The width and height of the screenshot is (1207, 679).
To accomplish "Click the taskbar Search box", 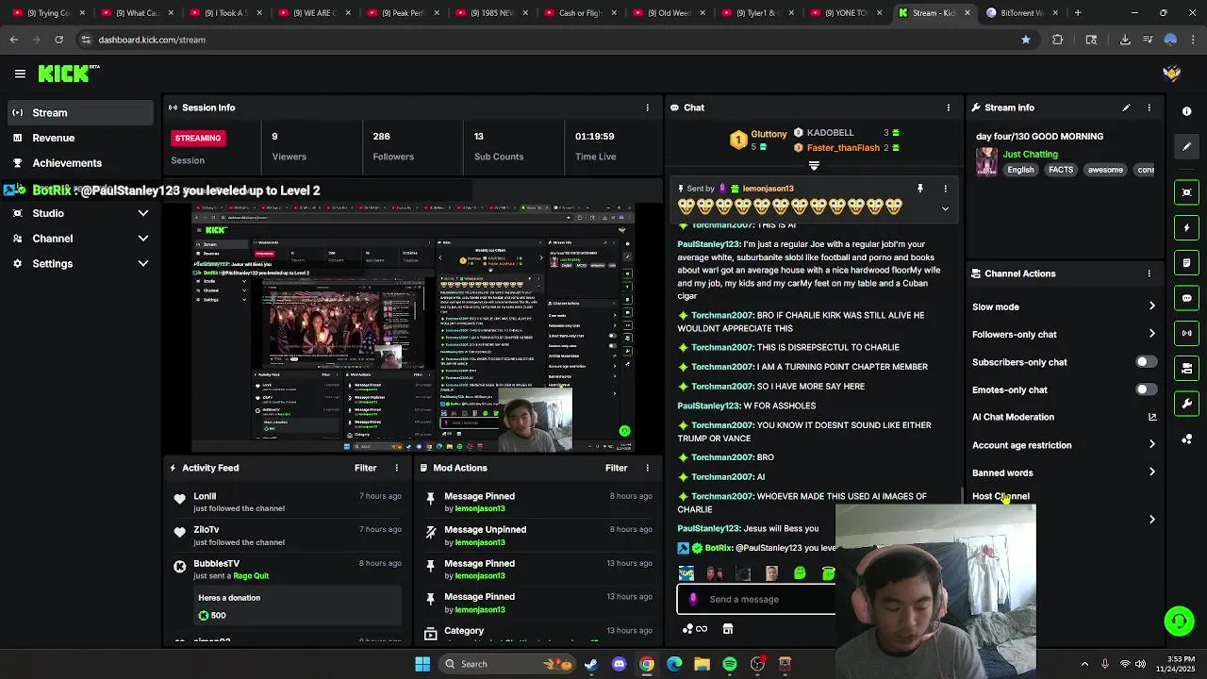I will pos(508,664).
